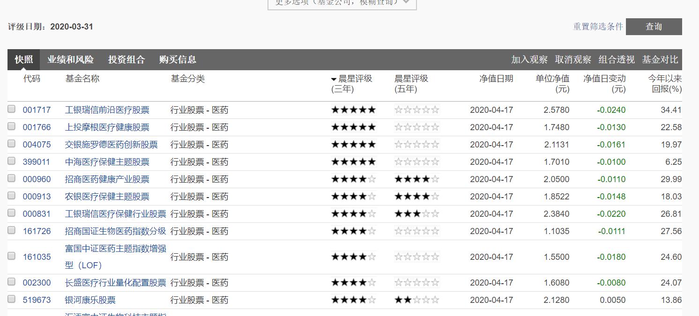Click fund code 399011

click(x=37, y=162)
